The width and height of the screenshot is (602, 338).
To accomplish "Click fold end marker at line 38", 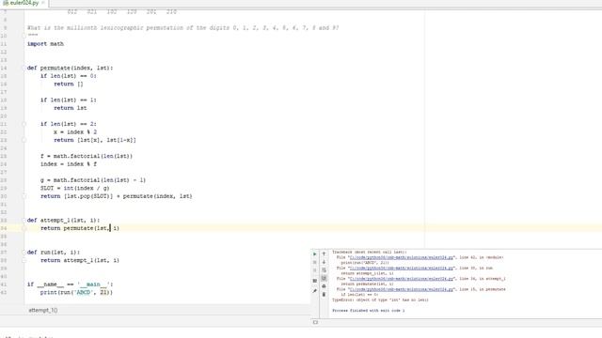I will (x=24, y=260).
